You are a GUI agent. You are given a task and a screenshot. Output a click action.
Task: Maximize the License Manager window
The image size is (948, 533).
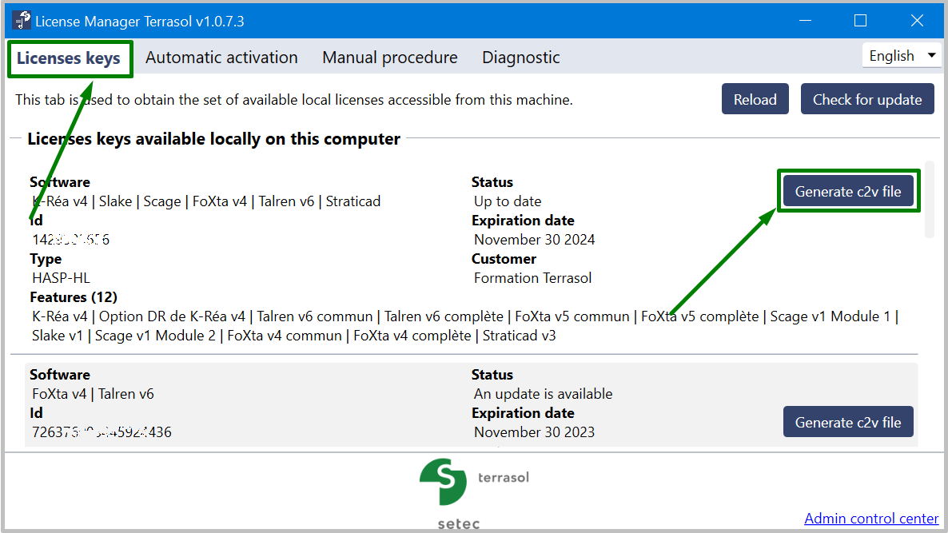pyautogui.click(x=860, y=21)
